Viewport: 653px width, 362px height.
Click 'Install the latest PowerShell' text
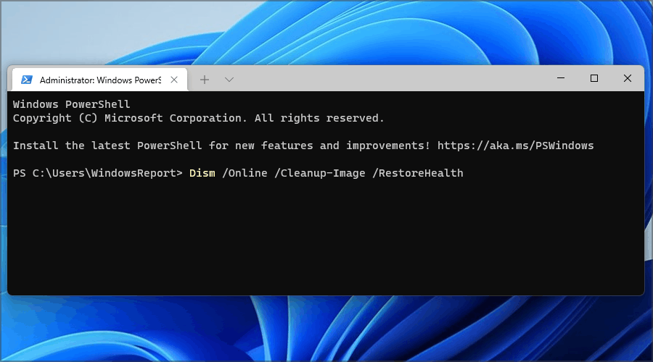107,146
